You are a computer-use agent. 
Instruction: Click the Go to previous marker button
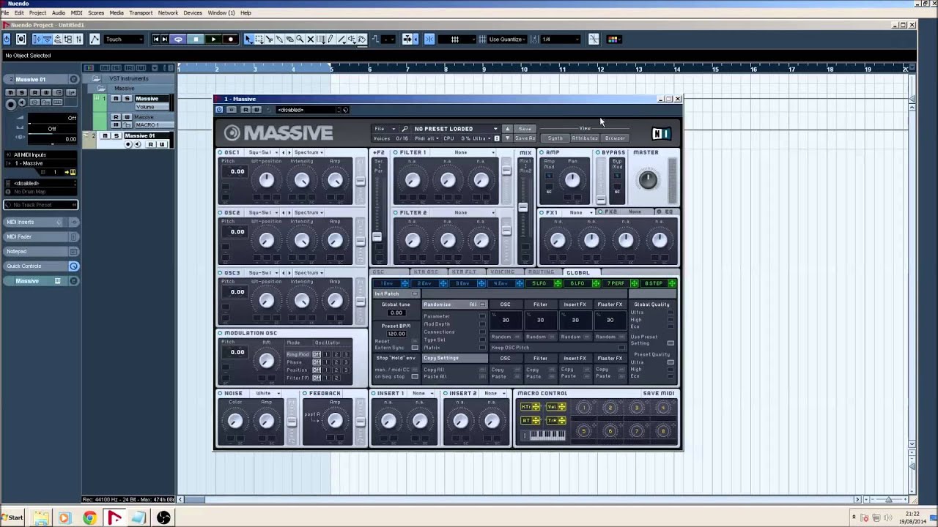pyautogui.click(x=156, y=40)
